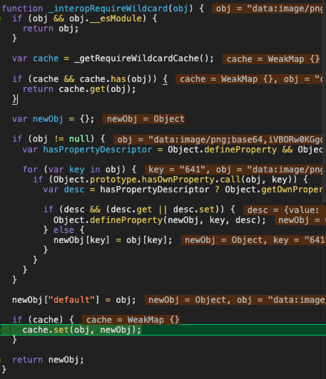
Task: Place cursor on the 'return obj;' line
Action: pos(51,28)
